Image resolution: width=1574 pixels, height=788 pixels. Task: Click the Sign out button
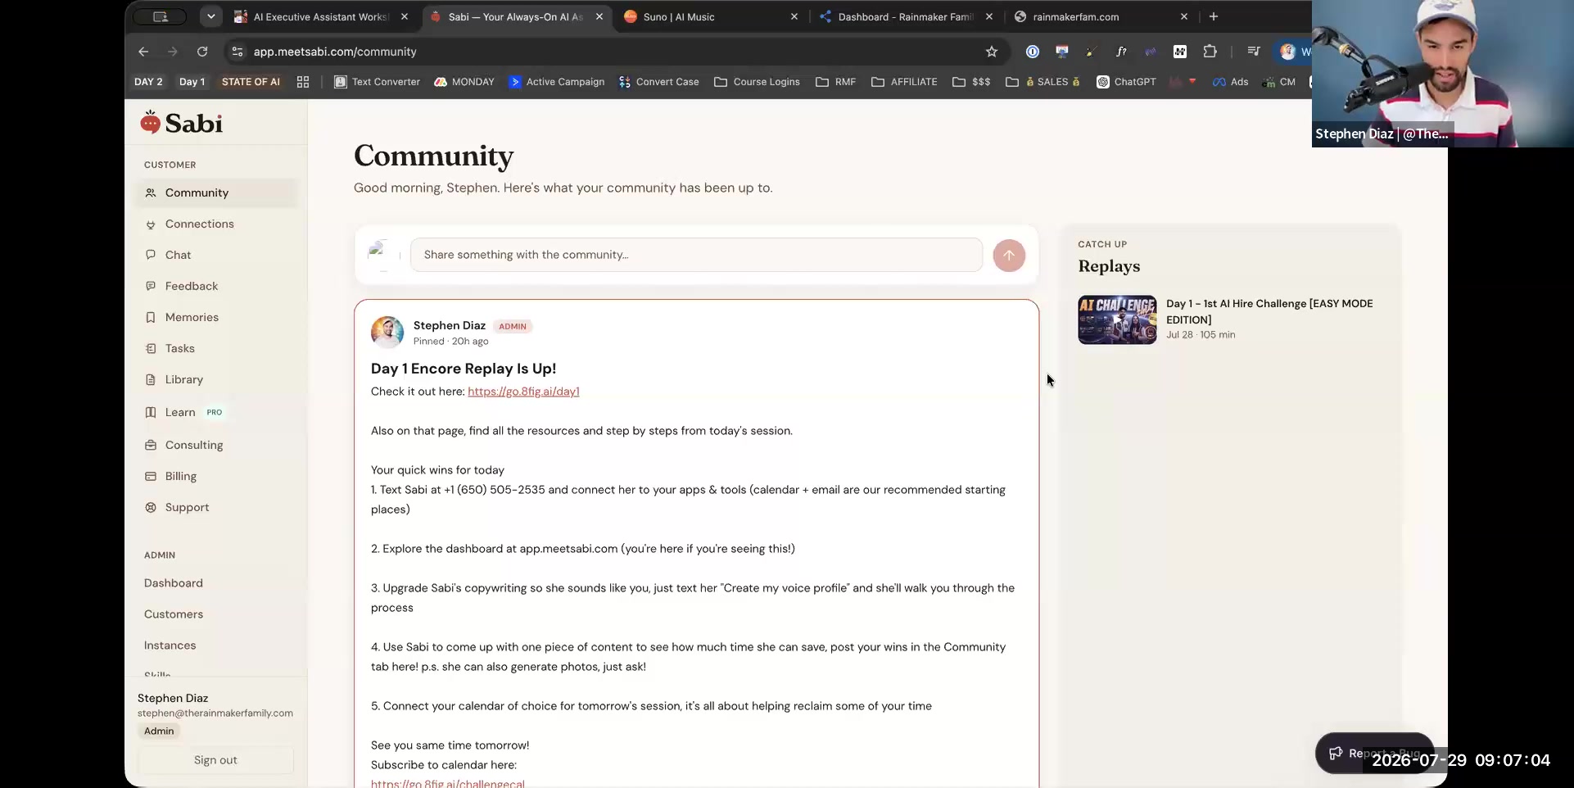(x=215, y=760)
